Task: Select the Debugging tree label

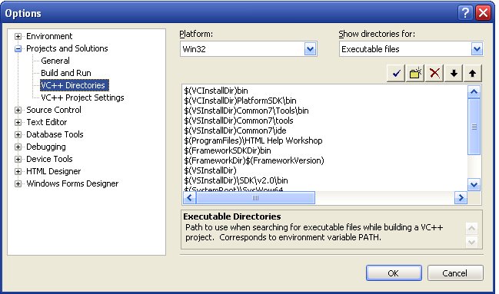Action: coord(46,147)
